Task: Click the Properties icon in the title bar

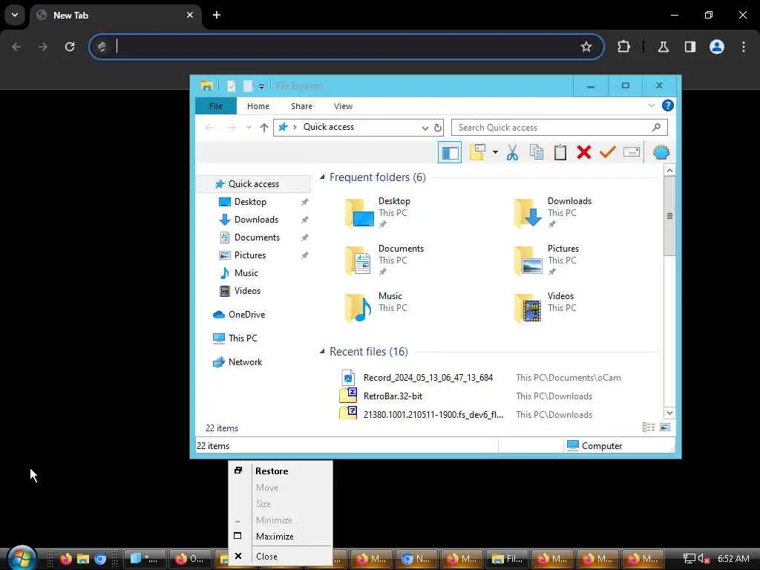Action: (x=232, y=86)
